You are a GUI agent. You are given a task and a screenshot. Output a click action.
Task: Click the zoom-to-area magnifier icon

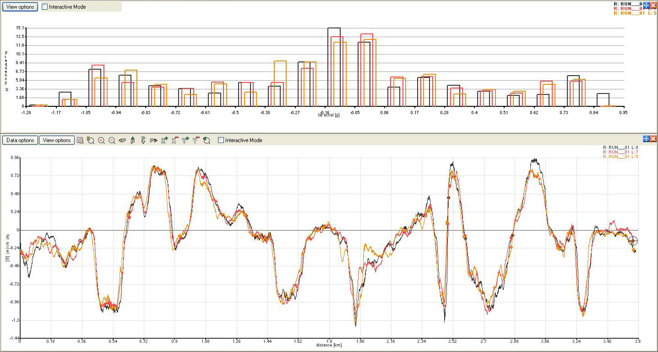pyautogui.click(x=80, y=140)
